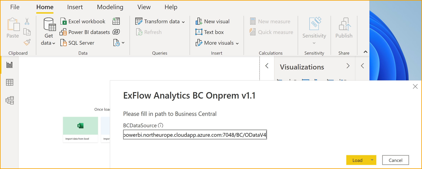Click the Load button
The image size is (422, 169).
[x=357, y=160]
